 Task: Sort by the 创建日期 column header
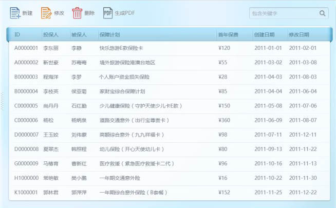(265, 35)
